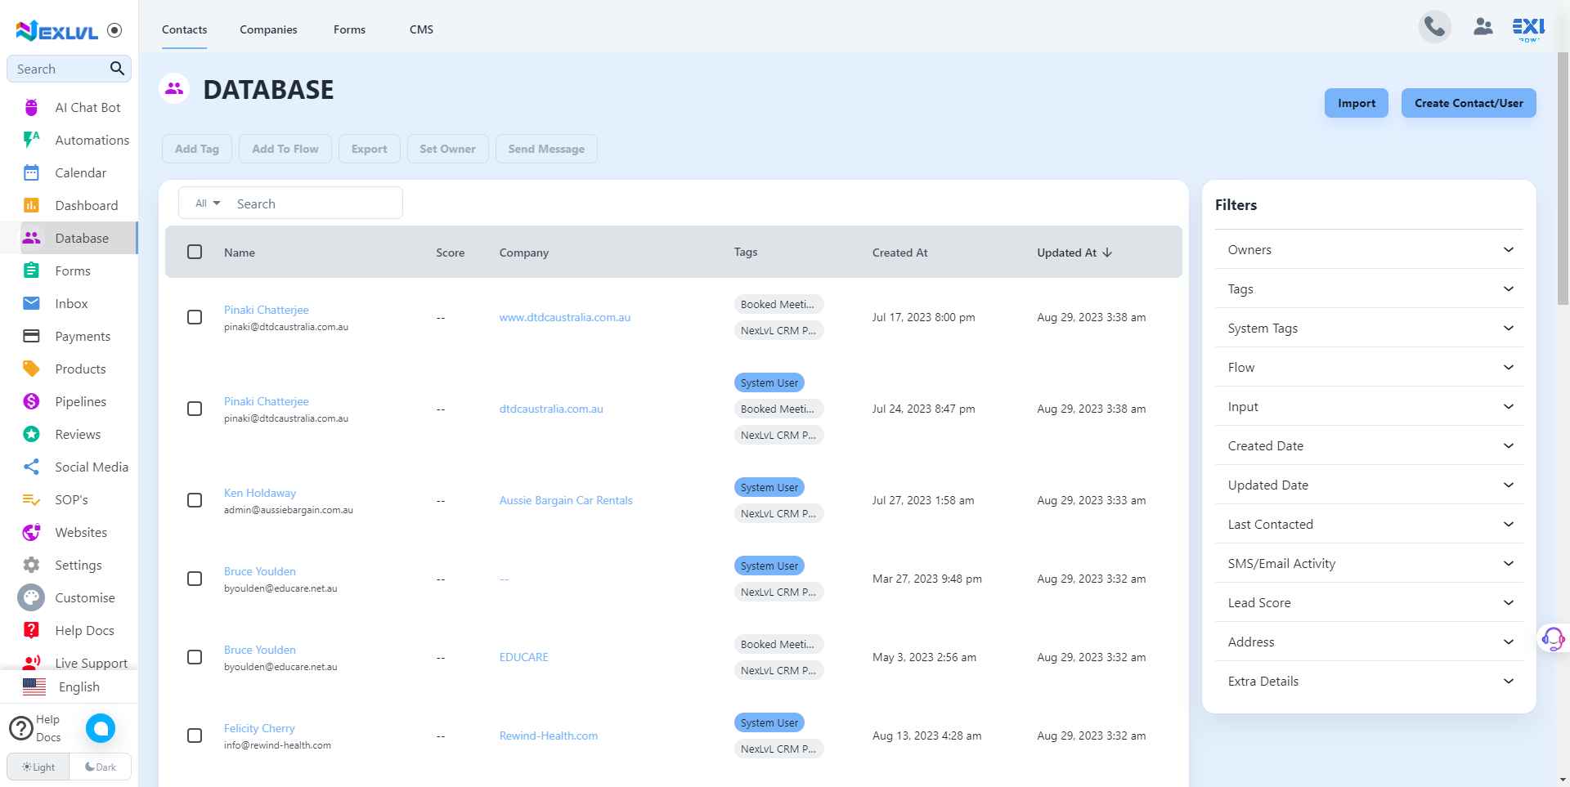Screen dimensions: 1570x787
Task: Expand the Owners filter
Action: click(1369, 249)
